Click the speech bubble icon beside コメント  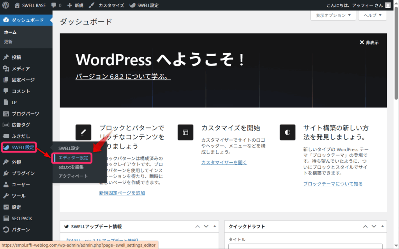[x=6, y=91]
